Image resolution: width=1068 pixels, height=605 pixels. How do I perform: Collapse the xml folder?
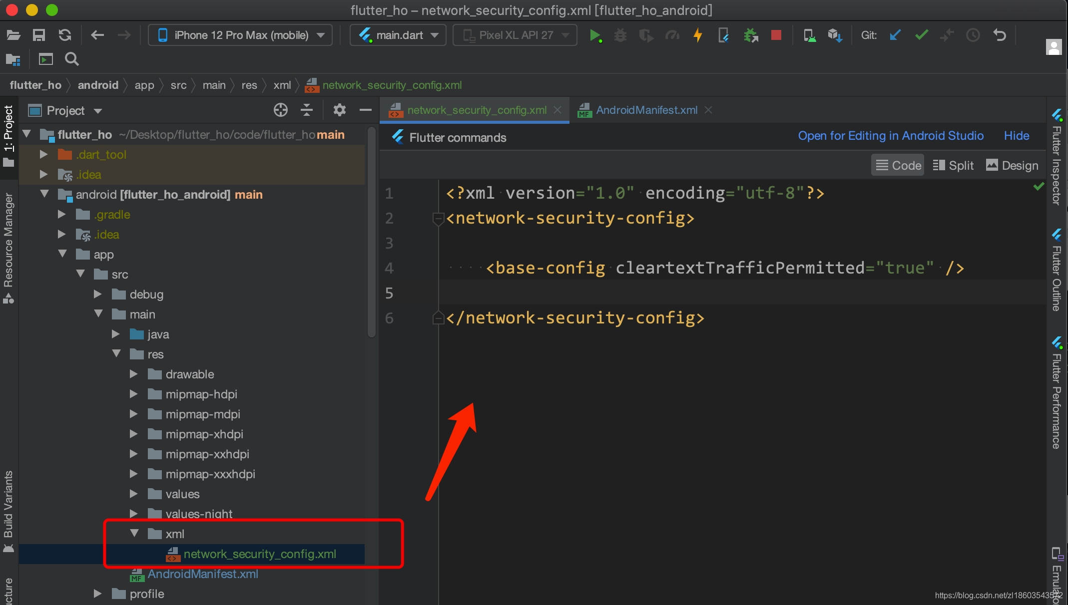(134, 533)
